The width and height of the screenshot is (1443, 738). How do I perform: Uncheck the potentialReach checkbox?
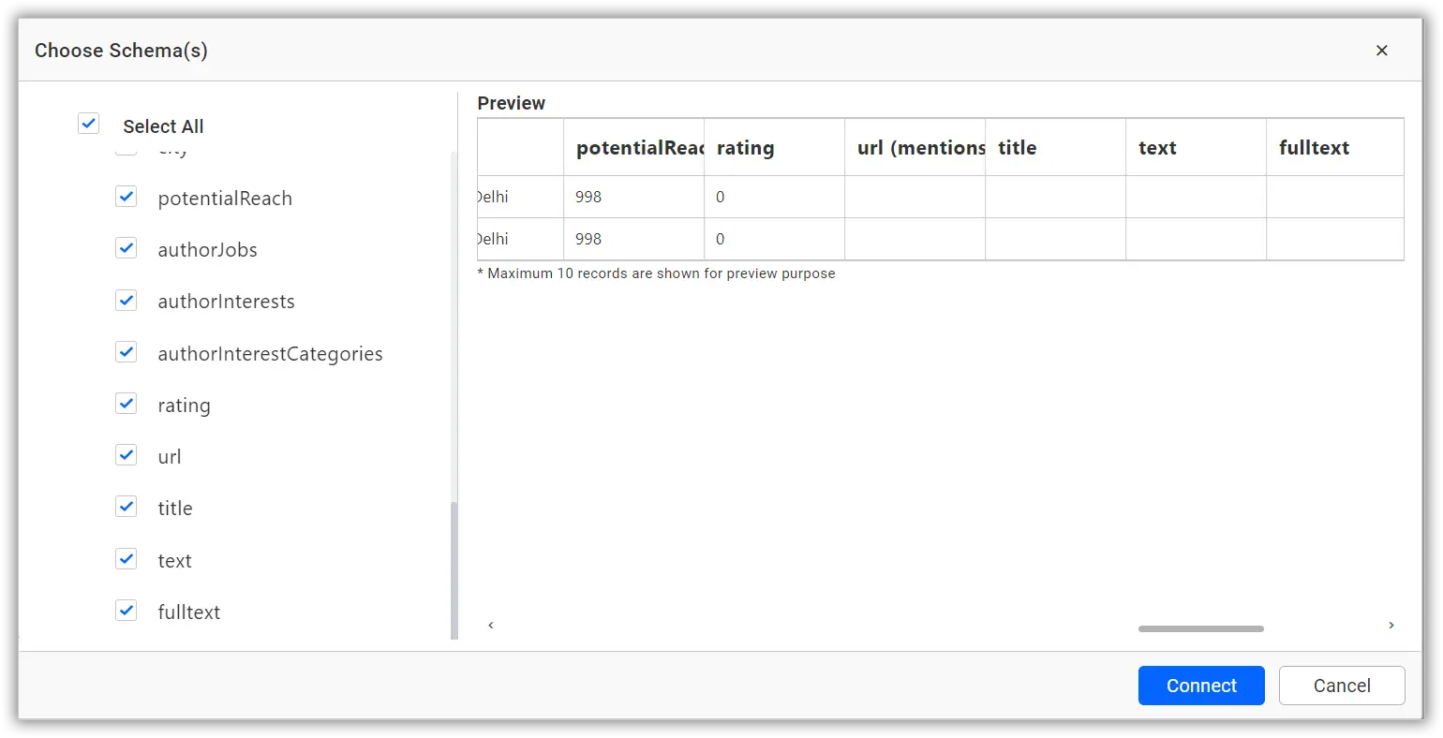click(x=126, y=197)
